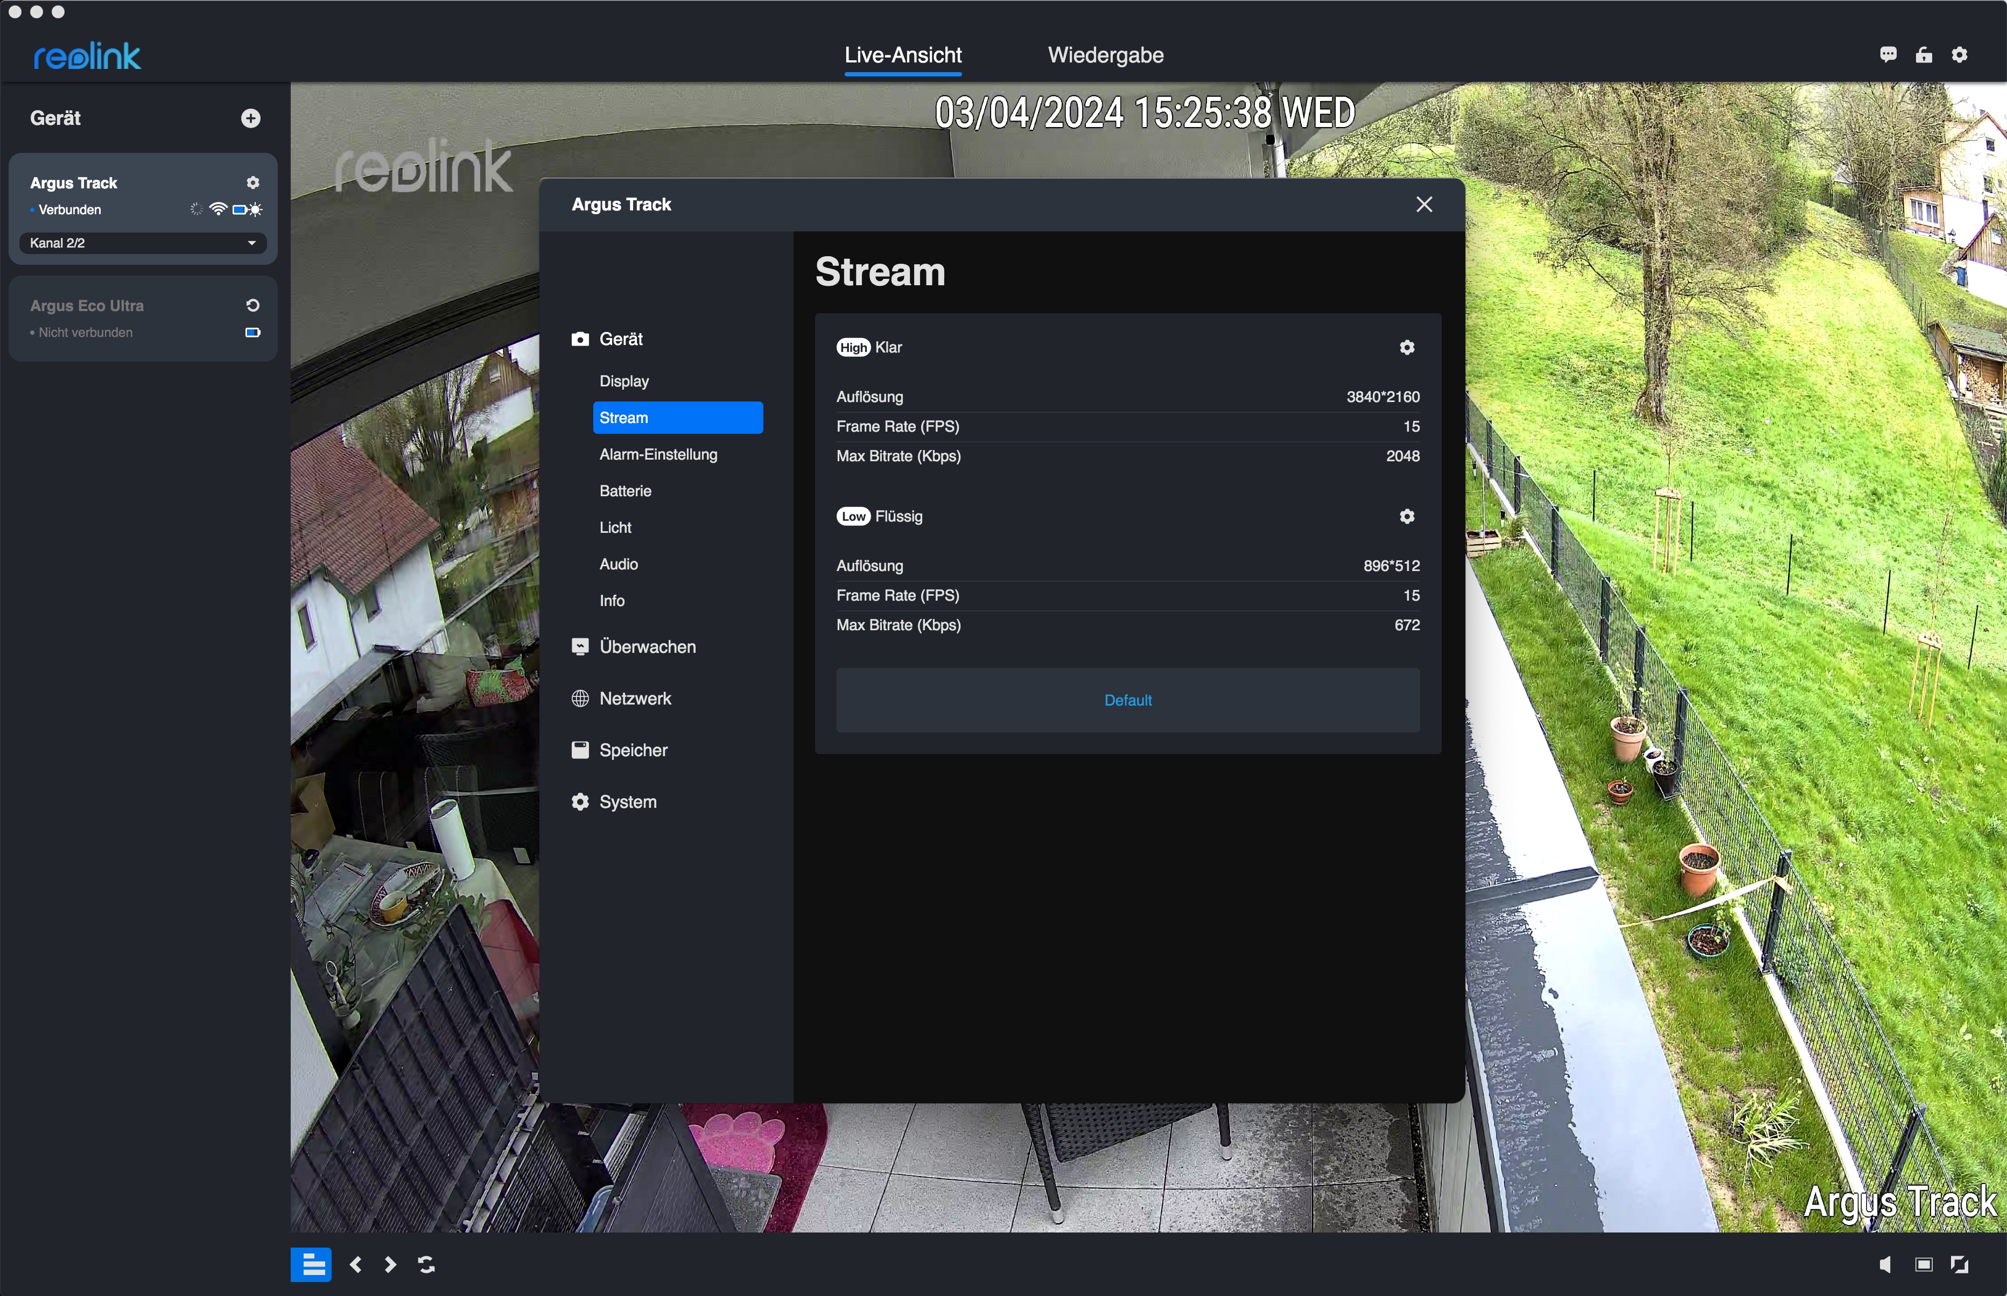The width and height of the screenshot is (2007, 1296).
Task: Toggle the device list panel button
Action: tap(312, 1264)
